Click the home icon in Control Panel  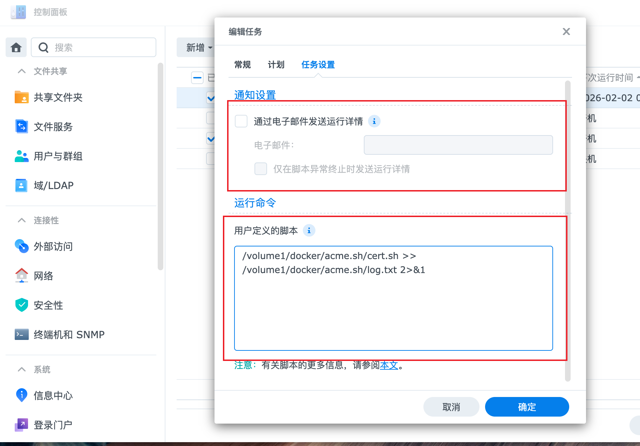click(x=16, y=47)
